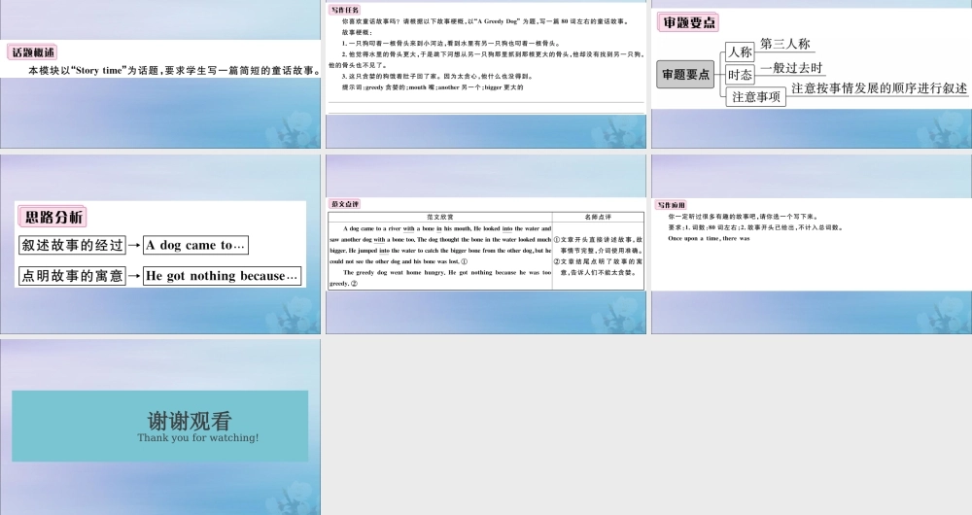Viewport: 972px width, 515px height.
Task: Click the 人称 box in the mind map
Action: click(740, 52)
